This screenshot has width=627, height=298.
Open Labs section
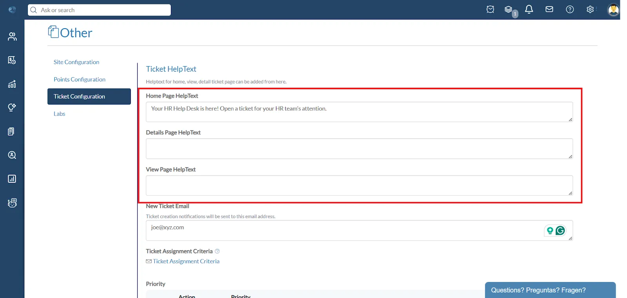point(60,114)
